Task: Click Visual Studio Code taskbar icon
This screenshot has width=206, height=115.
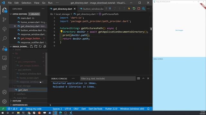Action: 55,113
